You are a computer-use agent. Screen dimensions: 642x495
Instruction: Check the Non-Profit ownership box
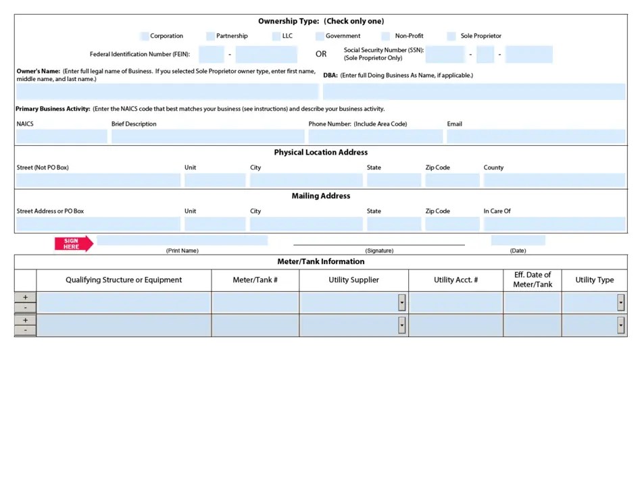point(385,35)
